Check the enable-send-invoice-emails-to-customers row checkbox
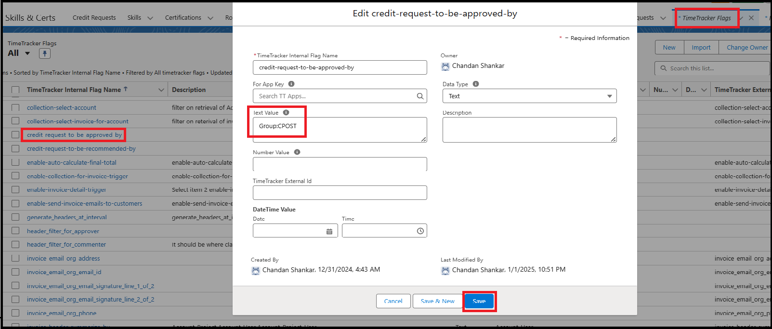Screen dimensions: 772x329 (x=15, y=203)
